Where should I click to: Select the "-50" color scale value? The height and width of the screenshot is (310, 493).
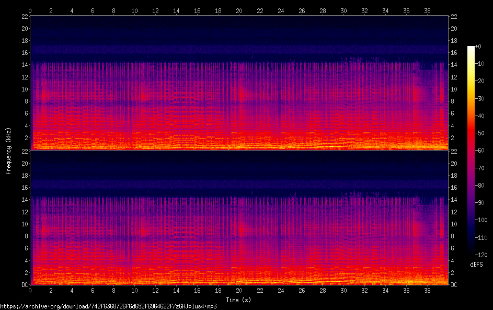point(480,133)
